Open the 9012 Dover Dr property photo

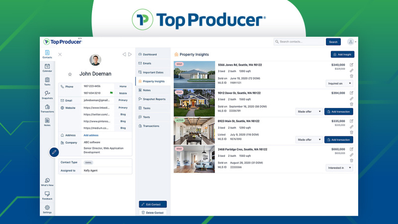pos(194,103)
